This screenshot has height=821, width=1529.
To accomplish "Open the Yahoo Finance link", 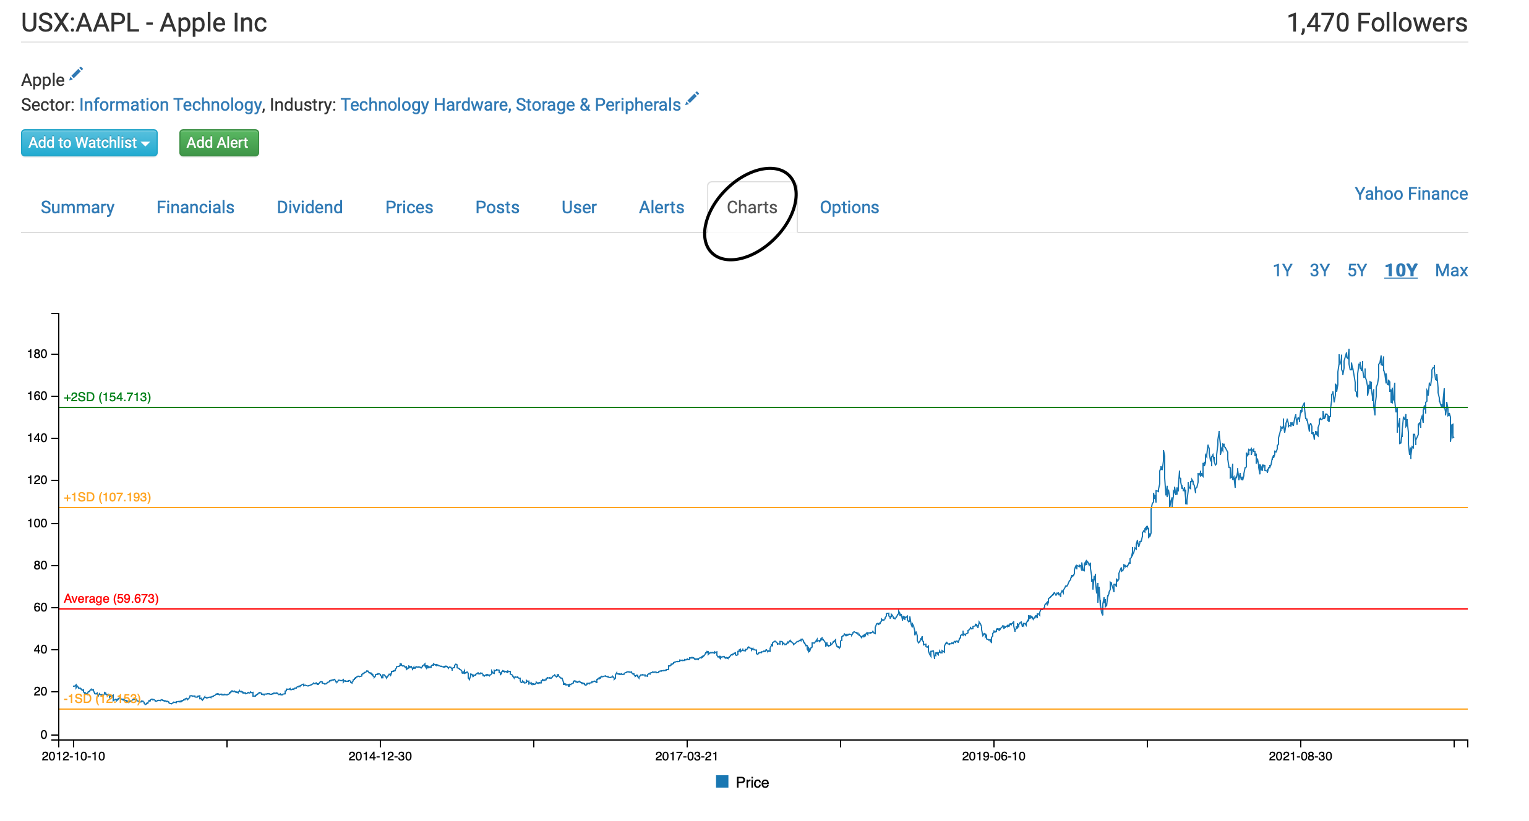I will tap(1410, 194).
